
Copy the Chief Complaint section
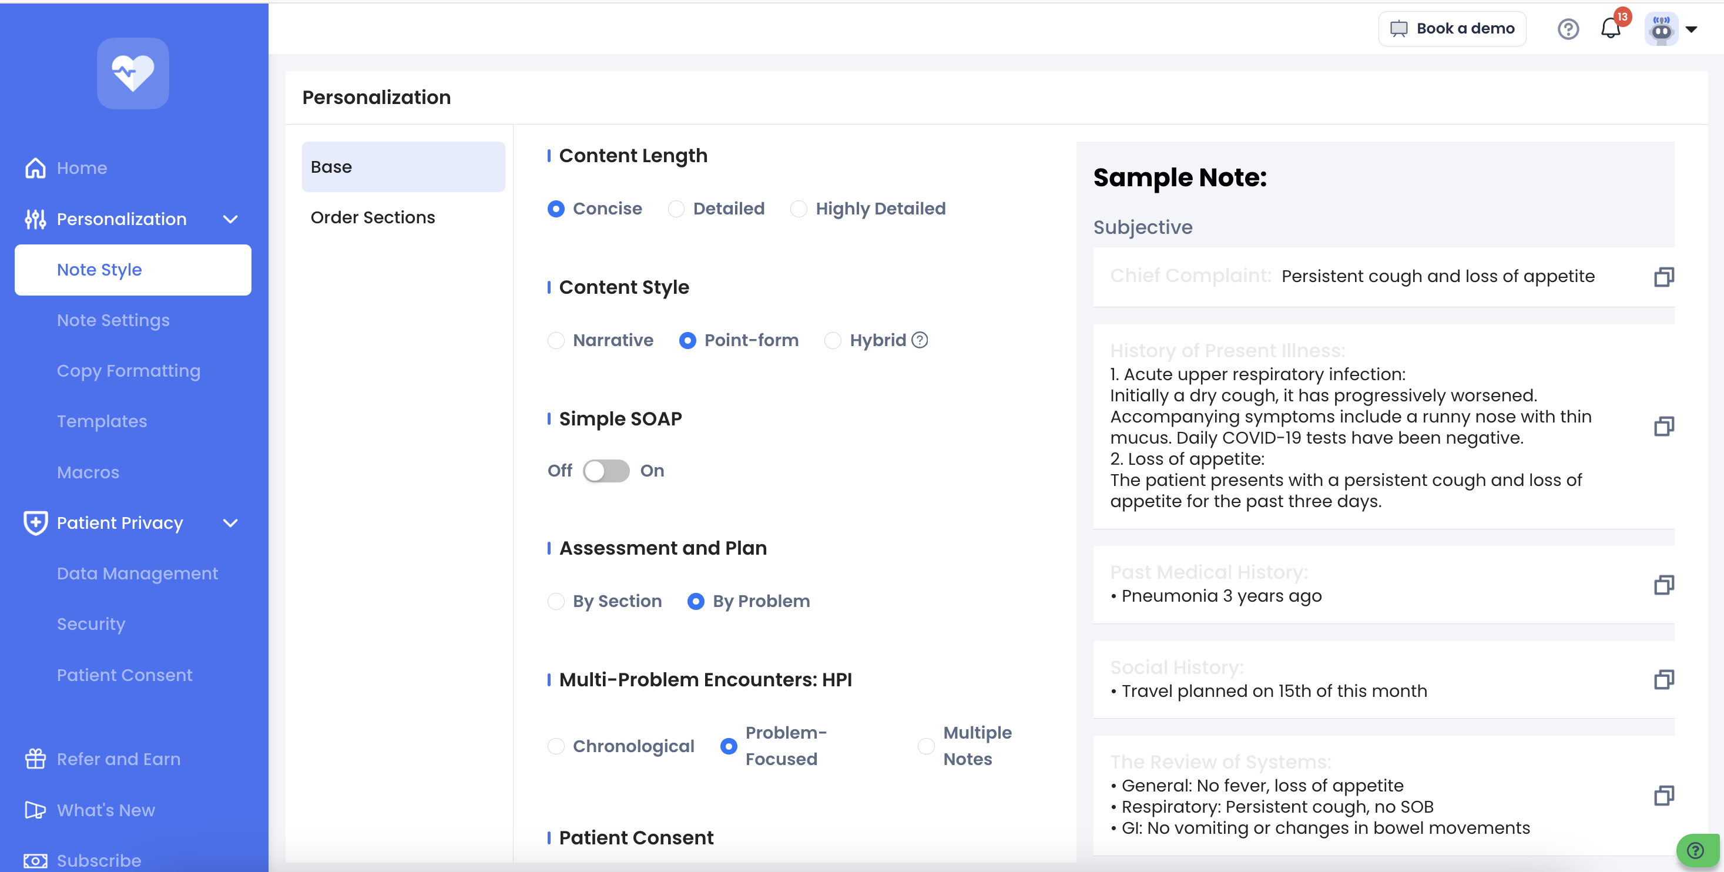(x=1663, y=276)
